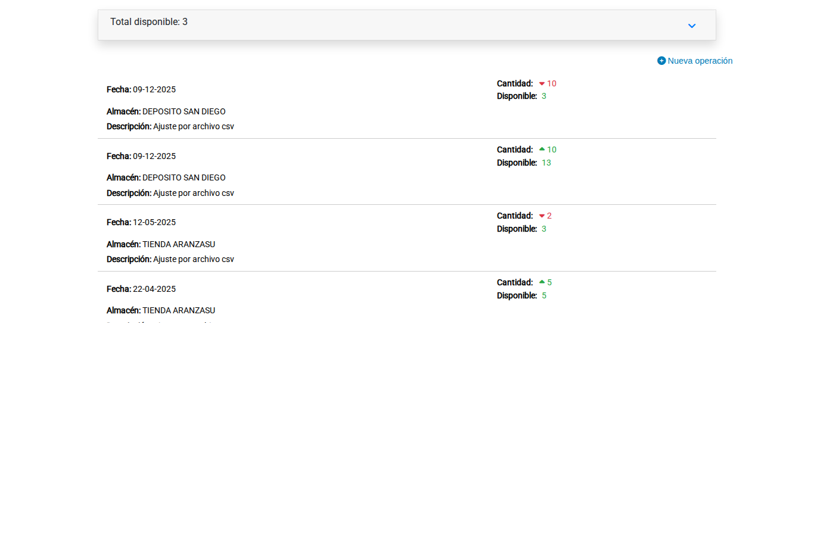Select the date 22-04-2025
Image resolution: width=814 pixels, height=536 pixels.
tap(154, 289)
